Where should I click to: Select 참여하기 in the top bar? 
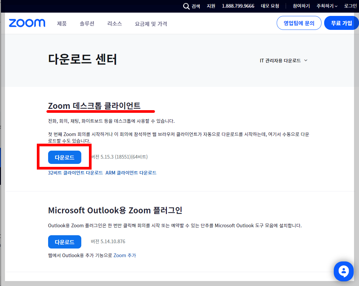point(301,6)
